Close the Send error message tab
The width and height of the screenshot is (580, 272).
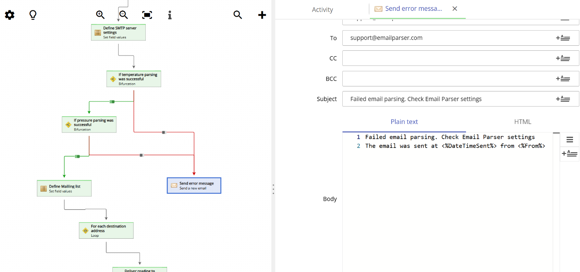coord(454,9)
